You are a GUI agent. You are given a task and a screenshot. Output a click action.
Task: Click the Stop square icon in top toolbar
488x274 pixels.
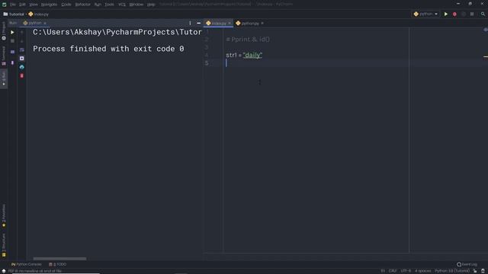(x=472, y=14)
